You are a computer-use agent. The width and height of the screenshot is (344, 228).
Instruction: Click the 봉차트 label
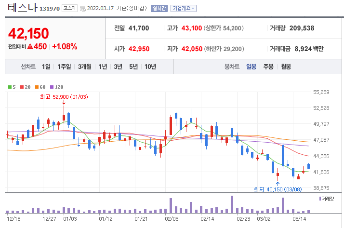pyautogui.click(x=232, y=67)
